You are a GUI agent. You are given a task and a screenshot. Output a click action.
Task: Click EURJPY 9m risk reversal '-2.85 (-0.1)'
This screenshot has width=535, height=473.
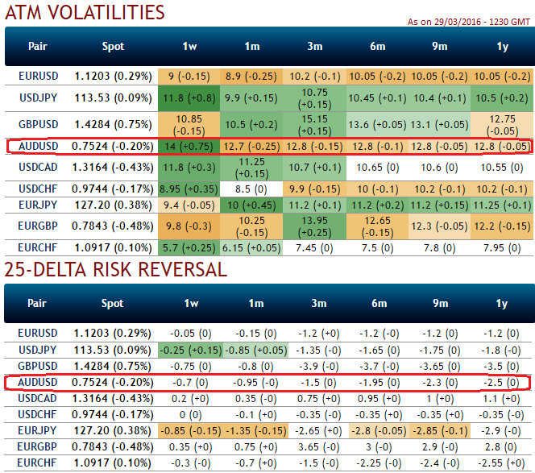440,430
